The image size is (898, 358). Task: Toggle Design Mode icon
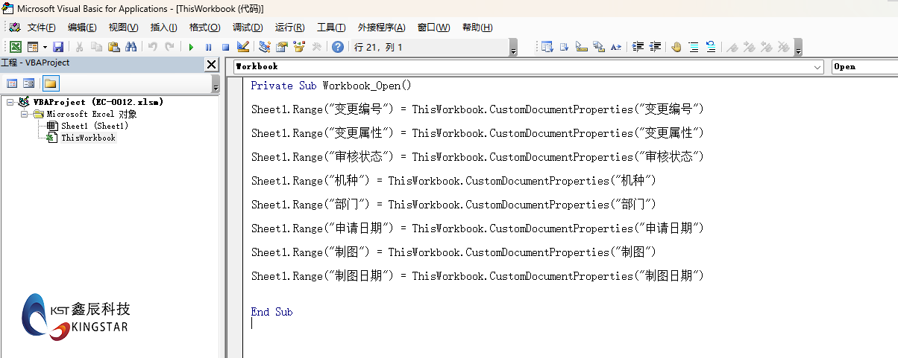tap(243, 47)
